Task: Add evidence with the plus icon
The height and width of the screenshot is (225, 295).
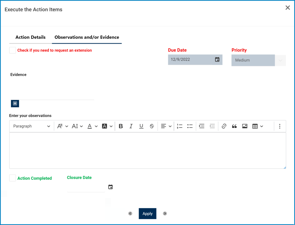Action: coord(15,104)
